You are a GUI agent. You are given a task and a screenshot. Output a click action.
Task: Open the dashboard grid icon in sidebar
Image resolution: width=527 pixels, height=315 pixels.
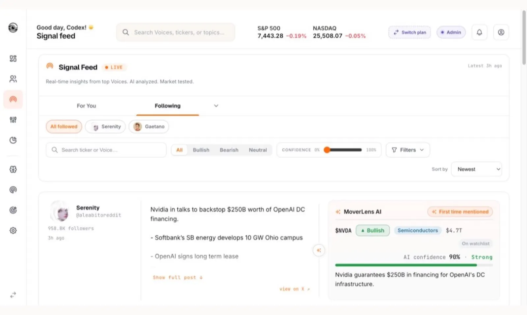13,59
